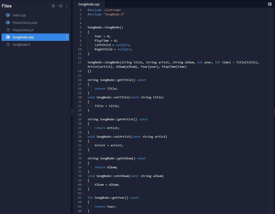Click the C++ icon beside MusicLibrary.cpp
The height and width of the screenshot is (214, 275).
8,23
